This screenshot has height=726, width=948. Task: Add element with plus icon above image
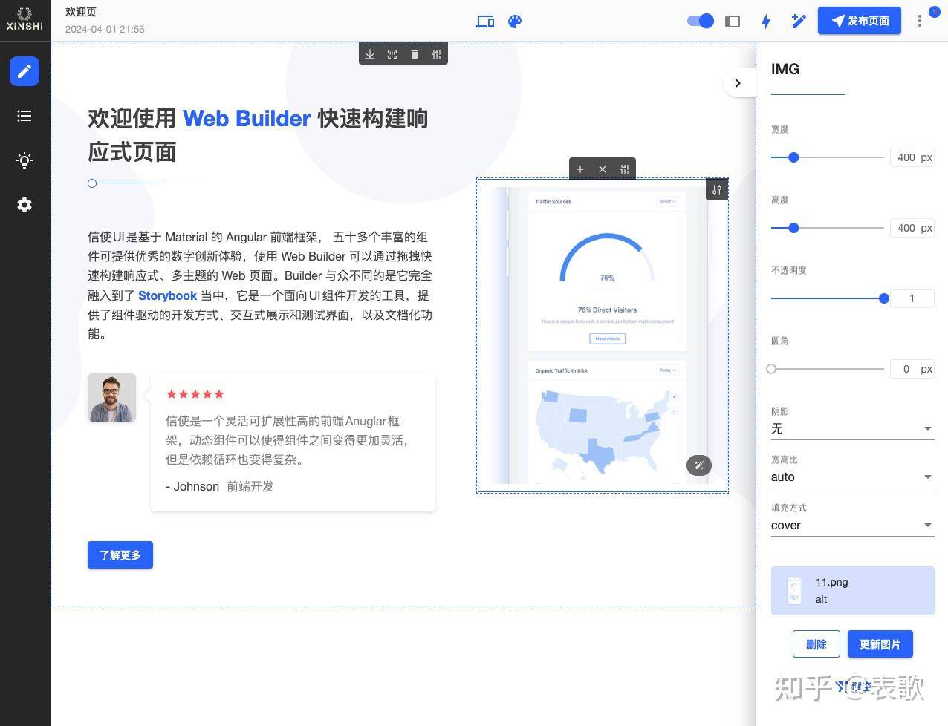click(580, 169)
